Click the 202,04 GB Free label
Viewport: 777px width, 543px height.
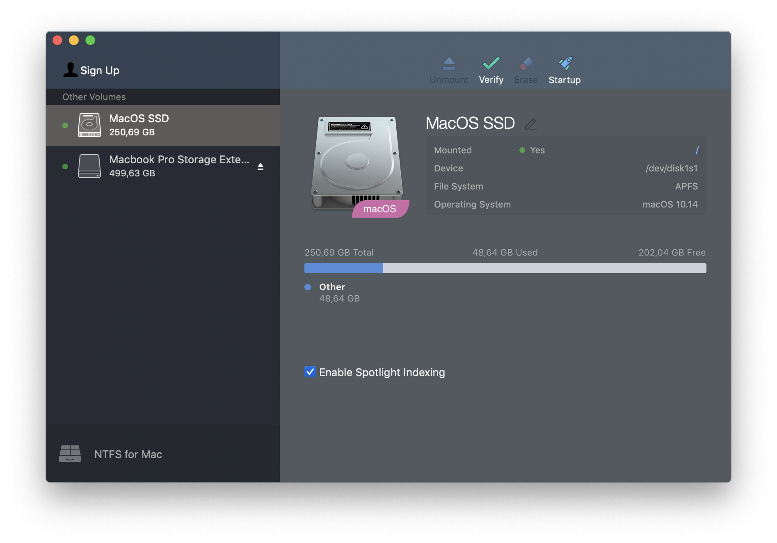672,253
